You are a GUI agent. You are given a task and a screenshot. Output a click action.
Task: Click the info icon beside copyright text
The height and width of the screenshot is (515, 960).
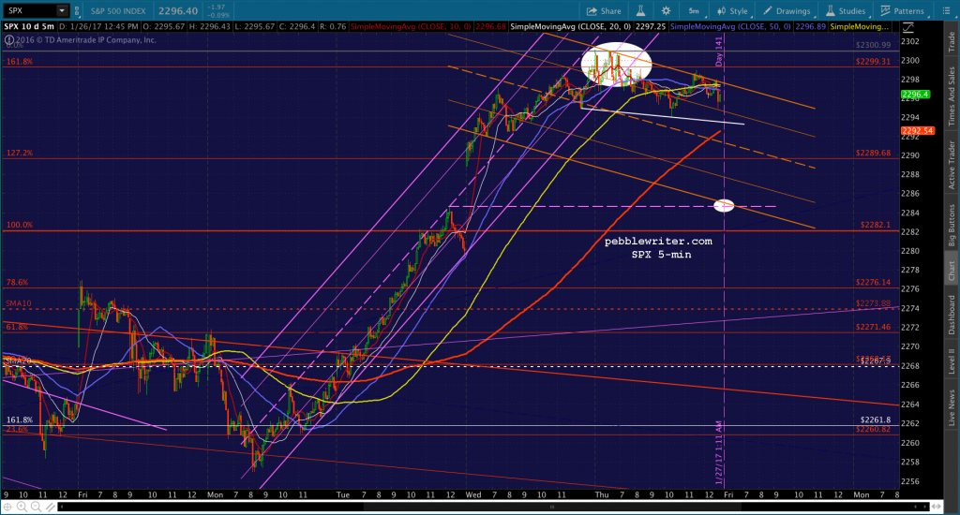[9, 40]
